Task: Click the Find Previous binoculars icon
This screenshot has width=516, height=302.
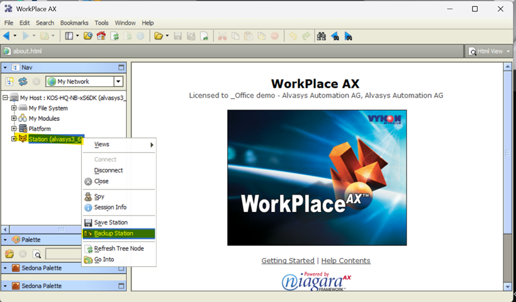Action: click(335, 36)
